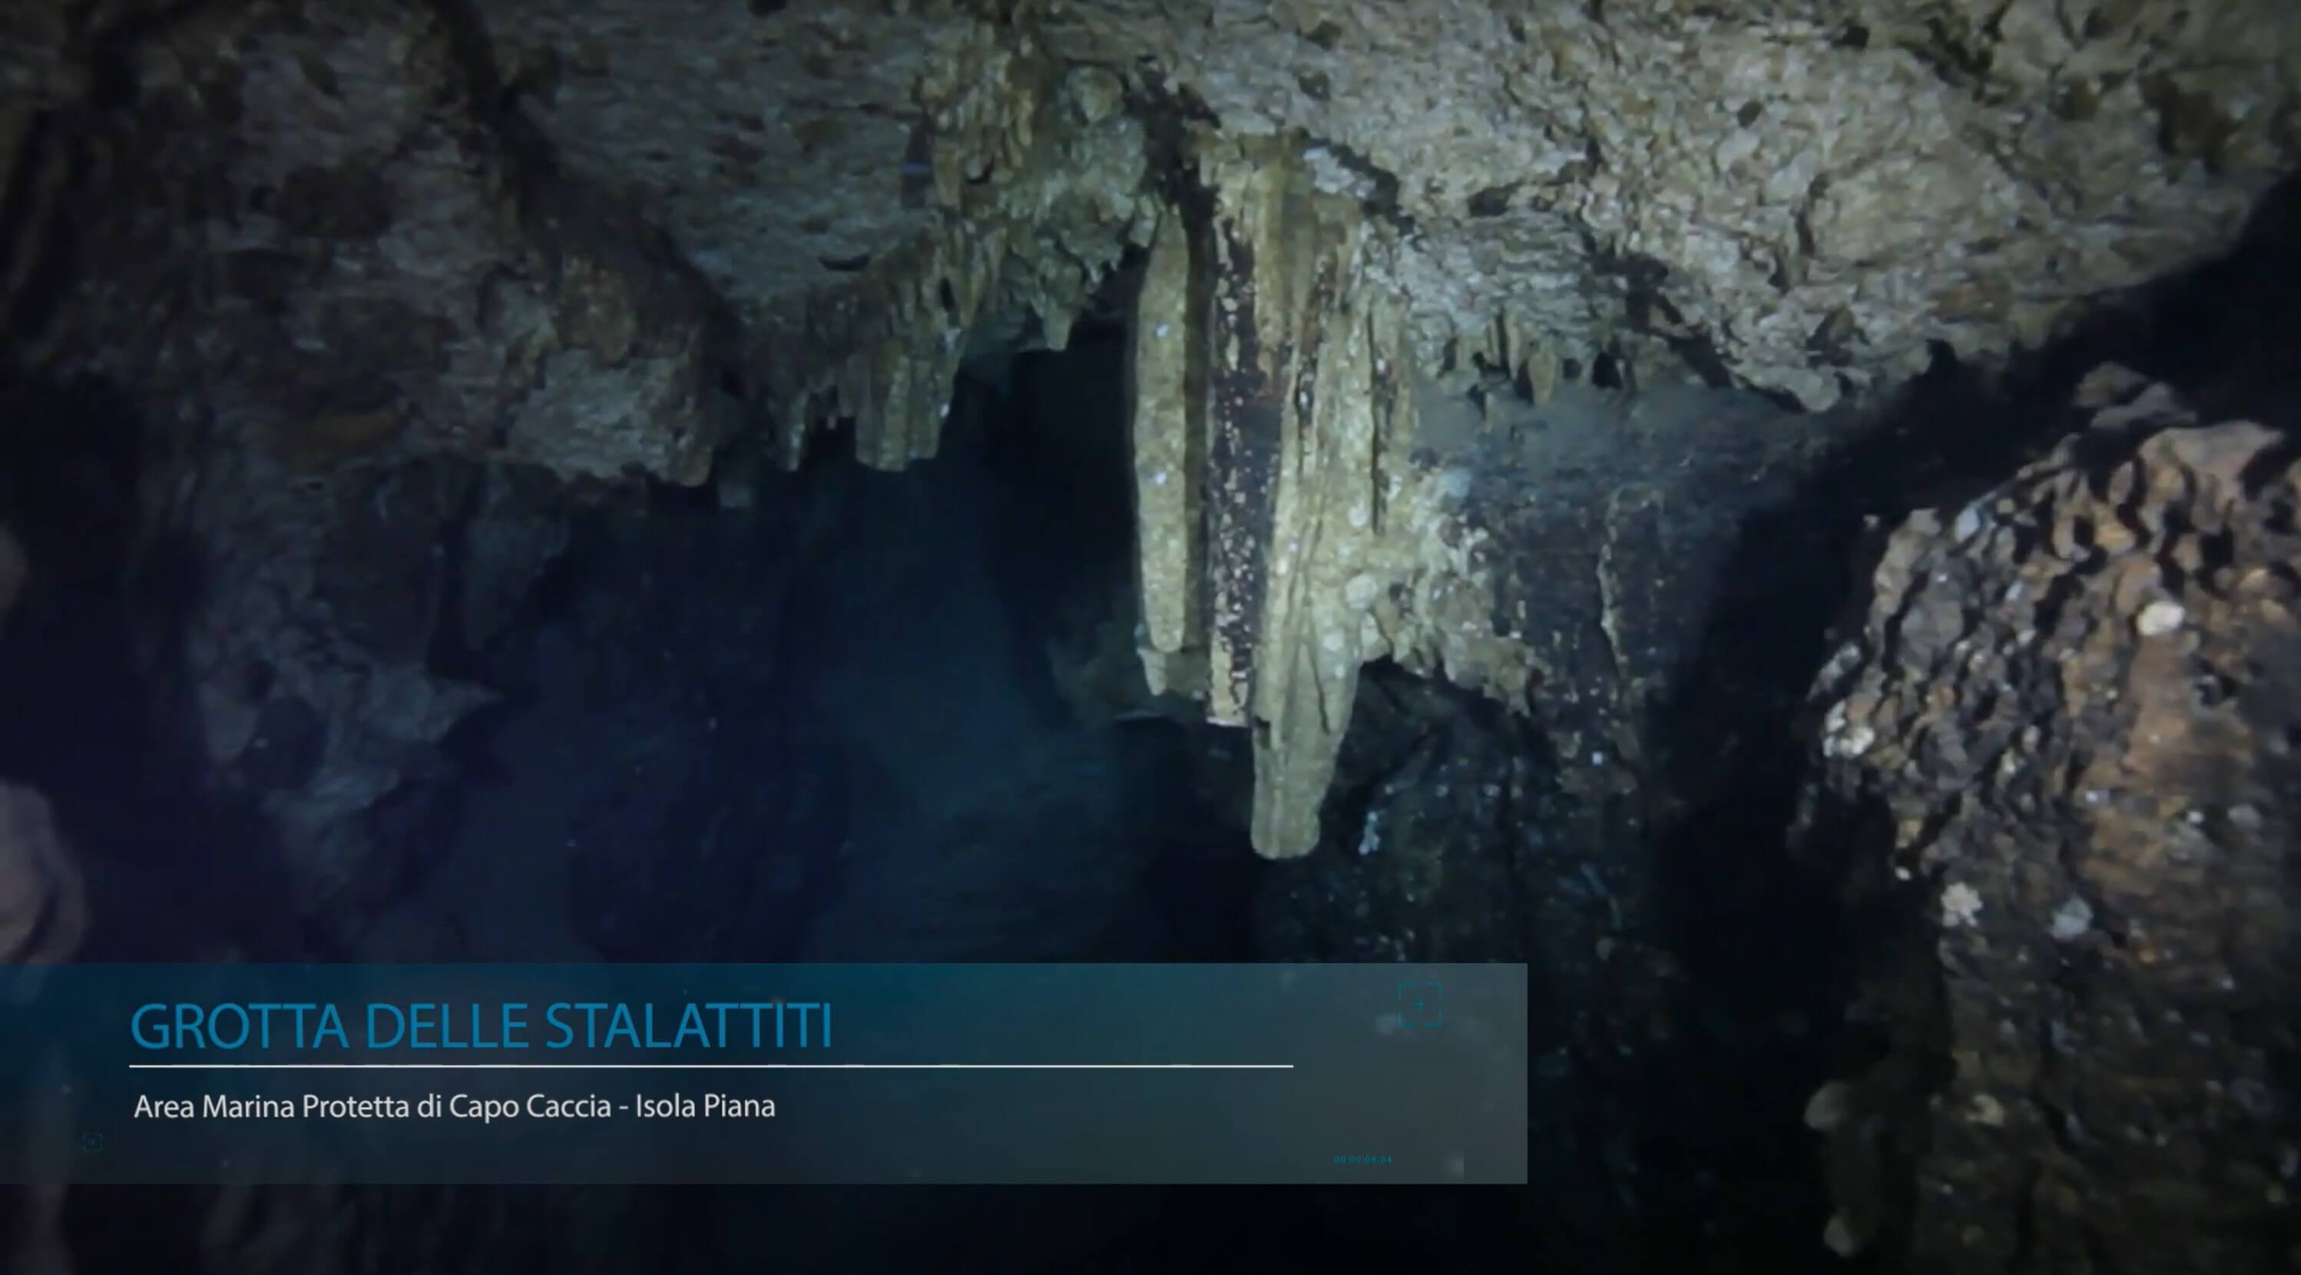This screenshot has height=1275, width=2301.
Task: Click the Area Marina Protetta subtitle text
Action: pyautogui.click(x=454, y=1106)
